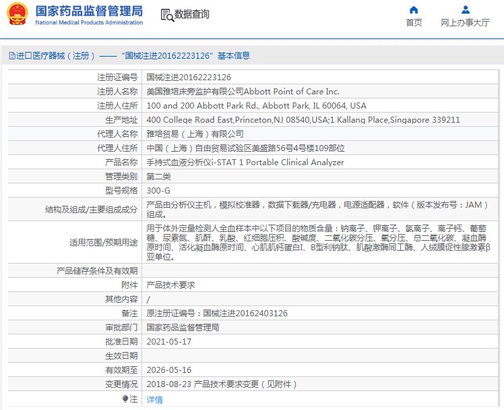Select address 100 and 200 Abbott Park Rd.

click(257, 105)
